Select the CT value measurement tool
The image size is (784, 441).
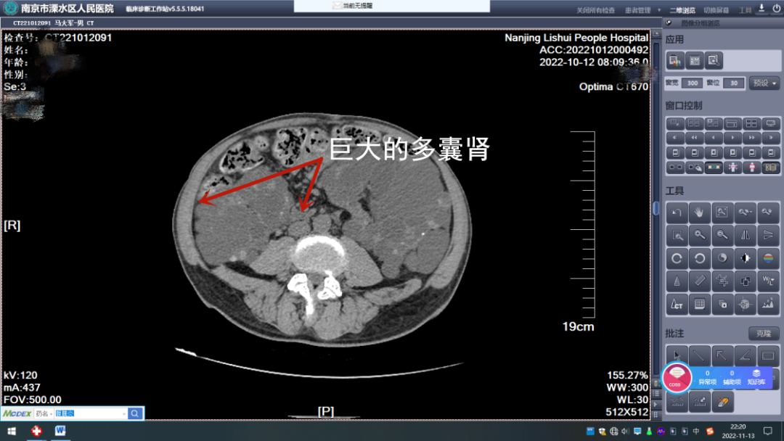[677, 304]
